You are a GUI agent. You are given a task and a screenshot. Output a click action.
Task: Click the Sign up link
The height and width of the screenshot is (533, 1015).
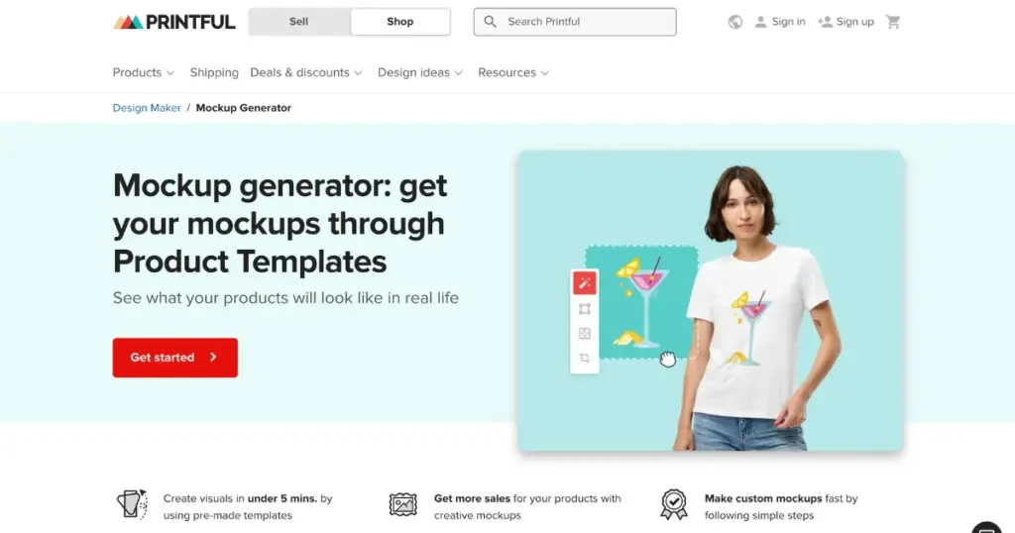pyautogui.click(x=846, y=22)
